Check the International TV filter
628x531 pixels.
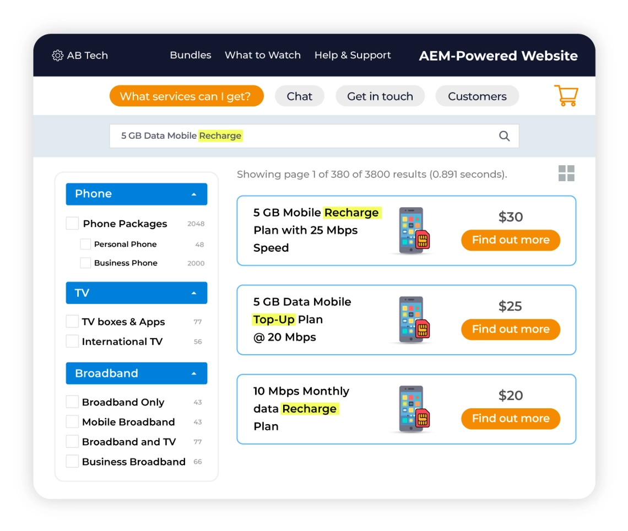point(72,341)
